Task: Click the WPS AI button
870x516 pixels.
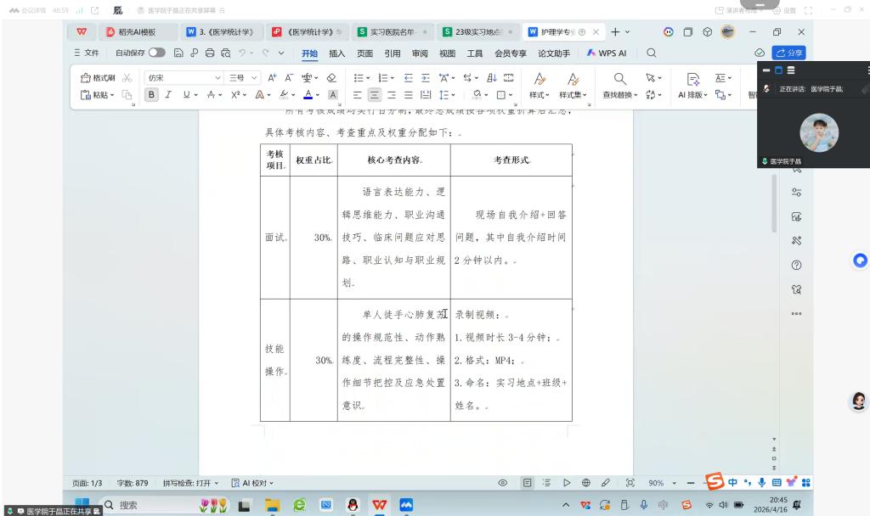Action: tap(607, 53)
